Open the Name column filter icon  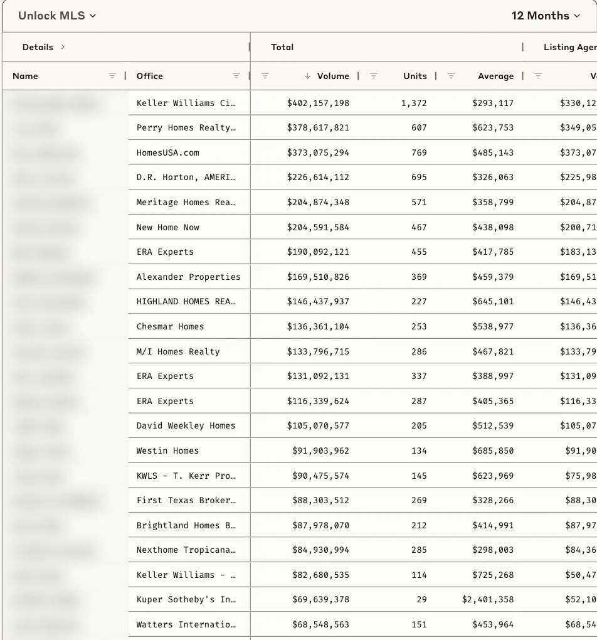click(x=112, y=76)
